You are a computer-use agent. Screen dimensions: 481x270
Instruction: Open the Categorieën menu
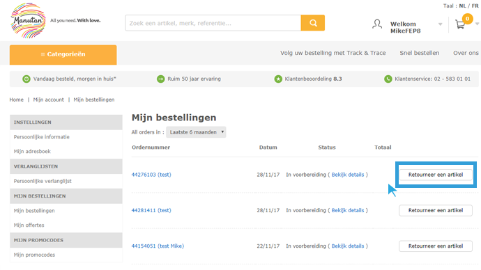point(63,54)
